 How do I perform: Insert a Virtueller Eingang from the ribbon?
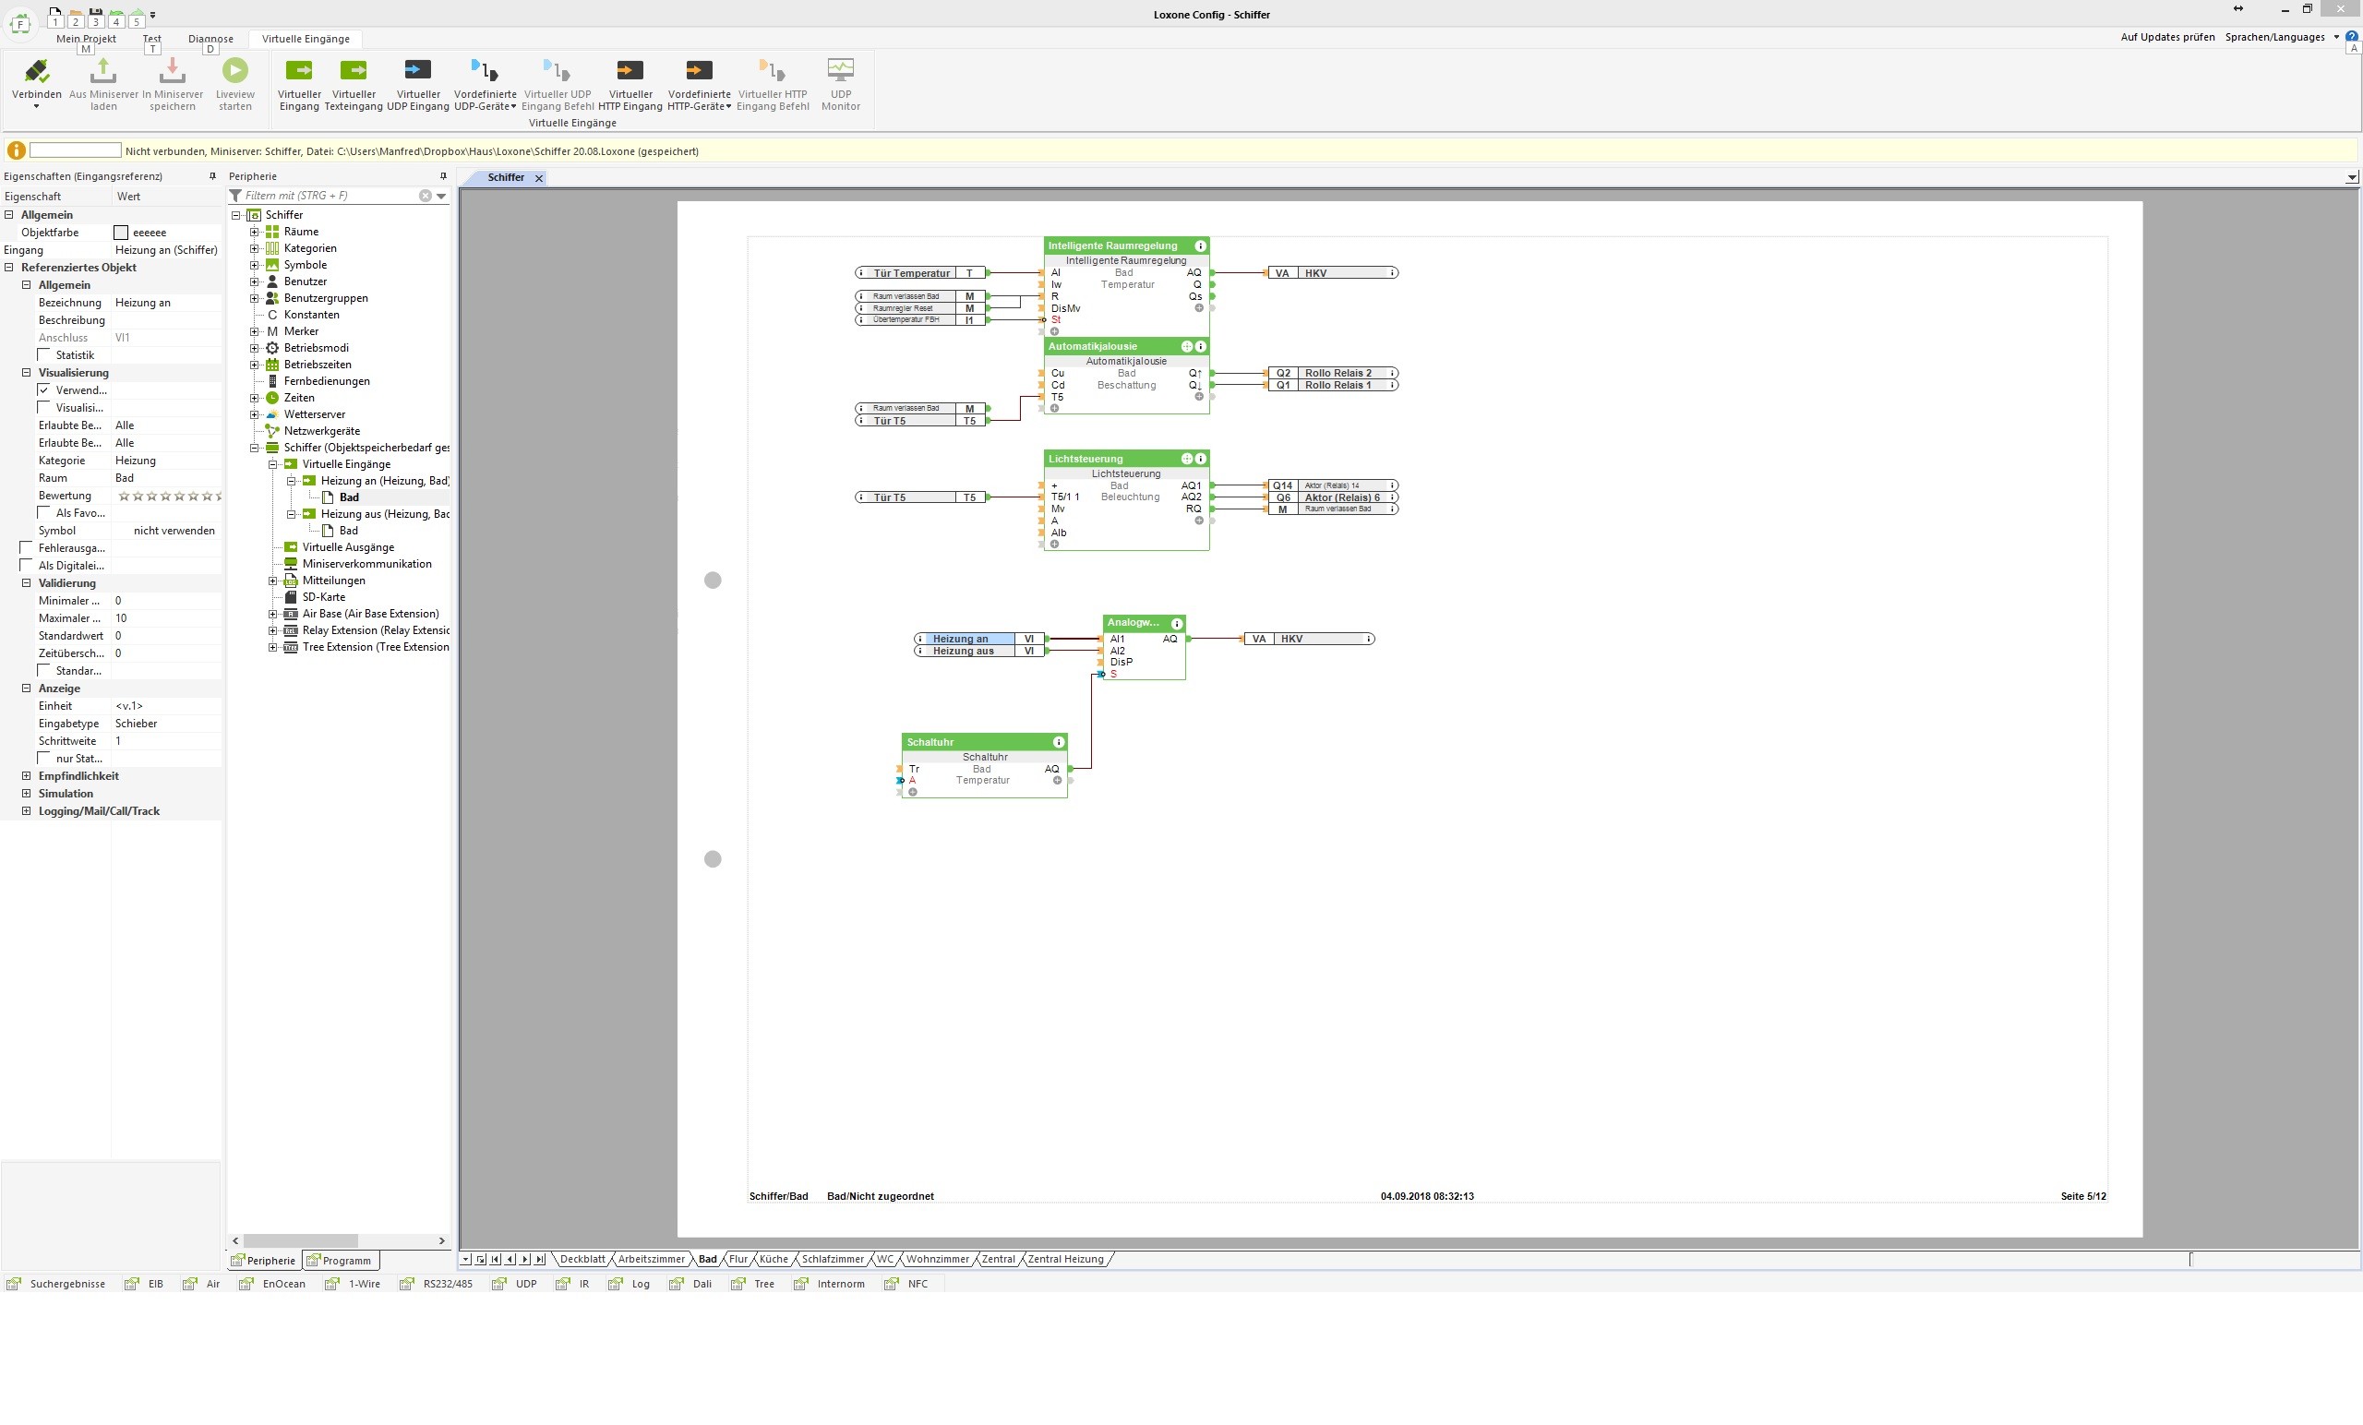tap(299, 71)
